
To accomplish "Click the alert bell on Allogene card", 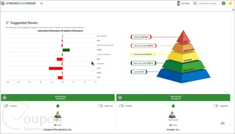I will [58, 106].
